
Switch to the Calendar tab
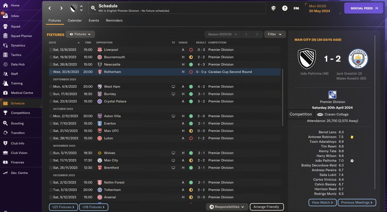pyautogui.click(x=75, y=21)
